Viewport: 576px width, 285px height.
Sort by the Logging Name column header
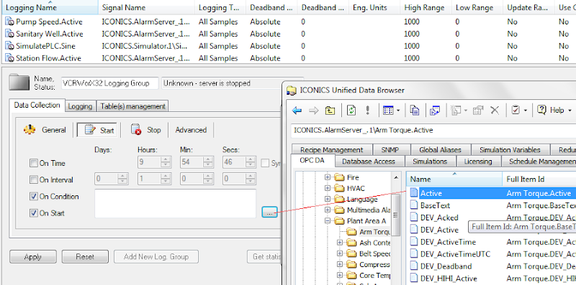[x=49, y=7]
